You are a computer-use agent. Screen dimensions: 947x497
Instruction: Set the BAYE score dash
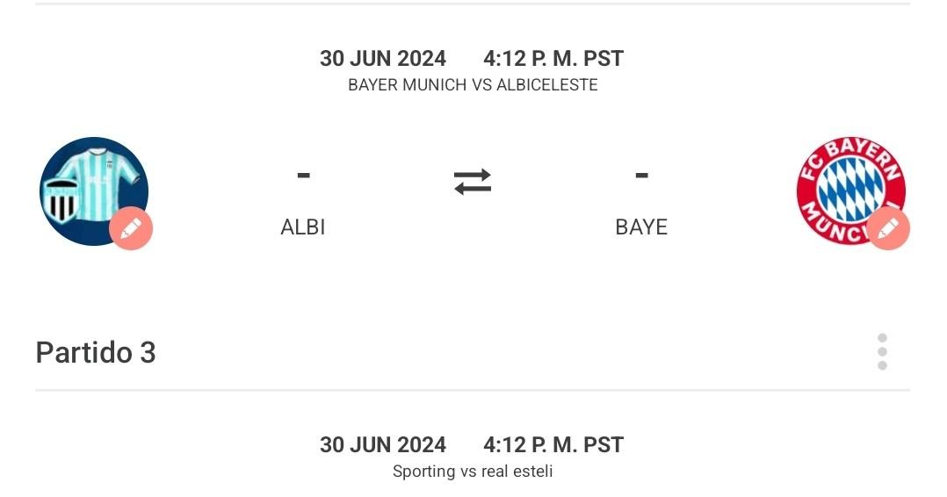[x=641, y=176]
